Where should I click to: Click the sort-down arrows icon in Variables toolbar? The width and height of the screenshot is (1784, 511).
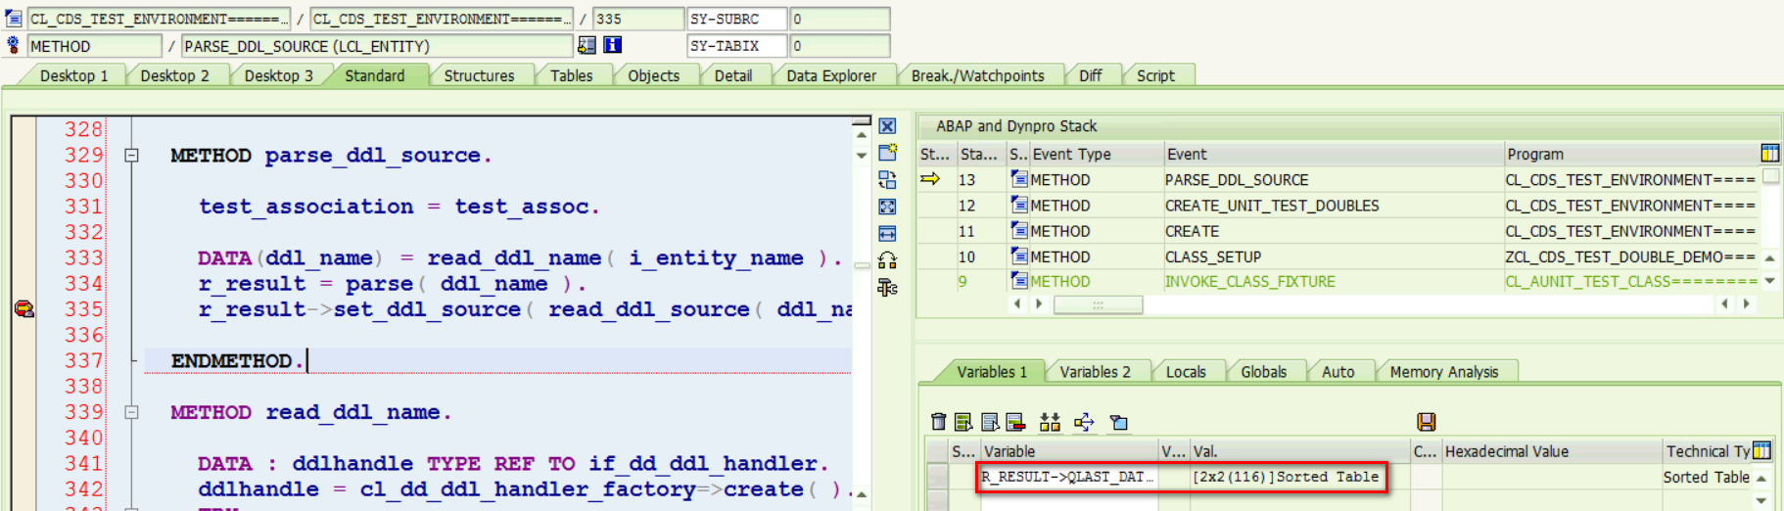(1050, 422)
